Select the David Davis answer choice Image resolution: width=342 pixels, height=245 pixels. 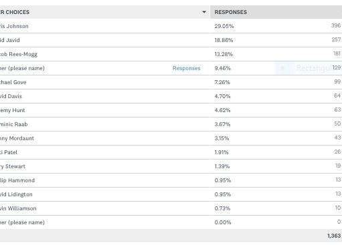[x=11, y=96]
